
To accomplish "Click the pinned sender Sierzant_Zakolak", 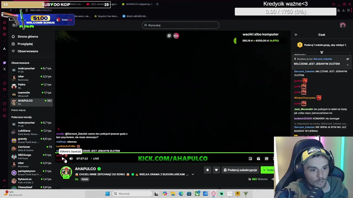I will [323, 59].
